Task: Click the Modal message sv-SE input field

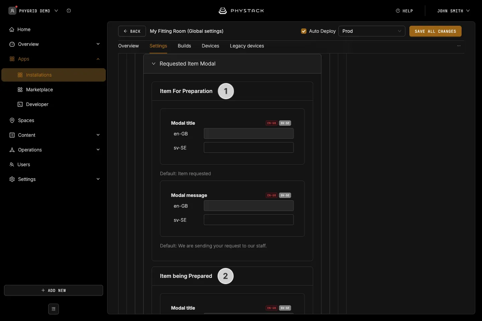Action: pyautogui.click(x=249, y=220)
